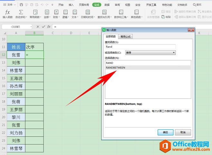Viewport: 212px width, 155px height.
Task: Expand the 文件 menu dropdown
Action: click(x=15, y=5)
